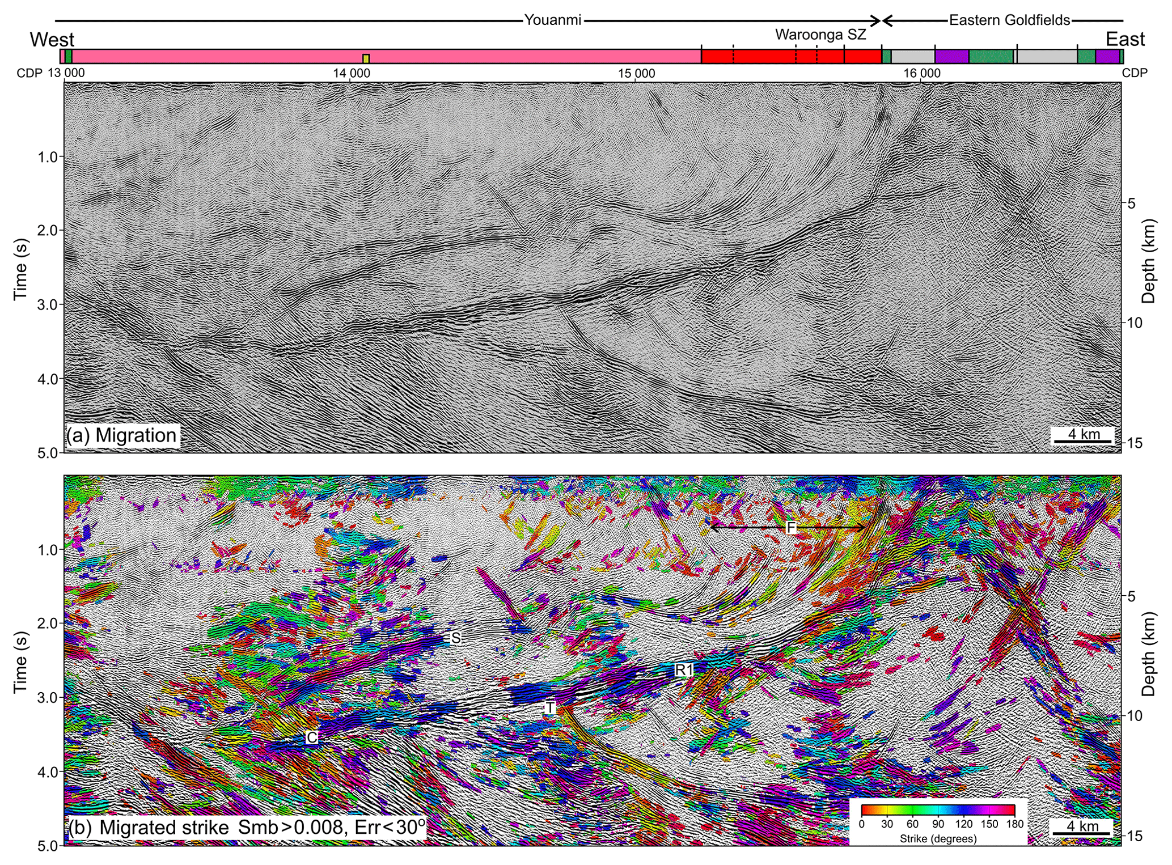Click the '(a) Migration' panel label
Image resolution: width=1172 pixels, height=865 pixels.
tap(122, 435)
